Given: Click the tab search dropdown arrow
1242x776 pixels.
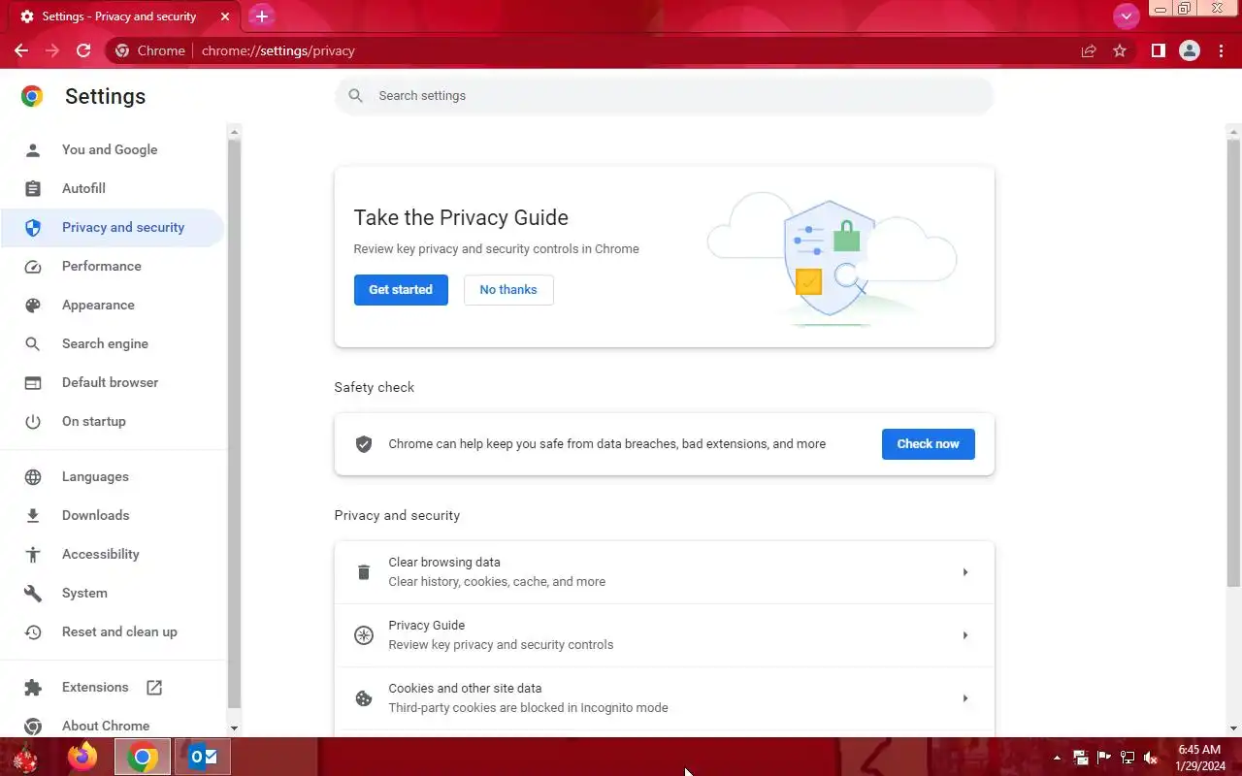Looking at the screenshot, I should coord(1126,16).
